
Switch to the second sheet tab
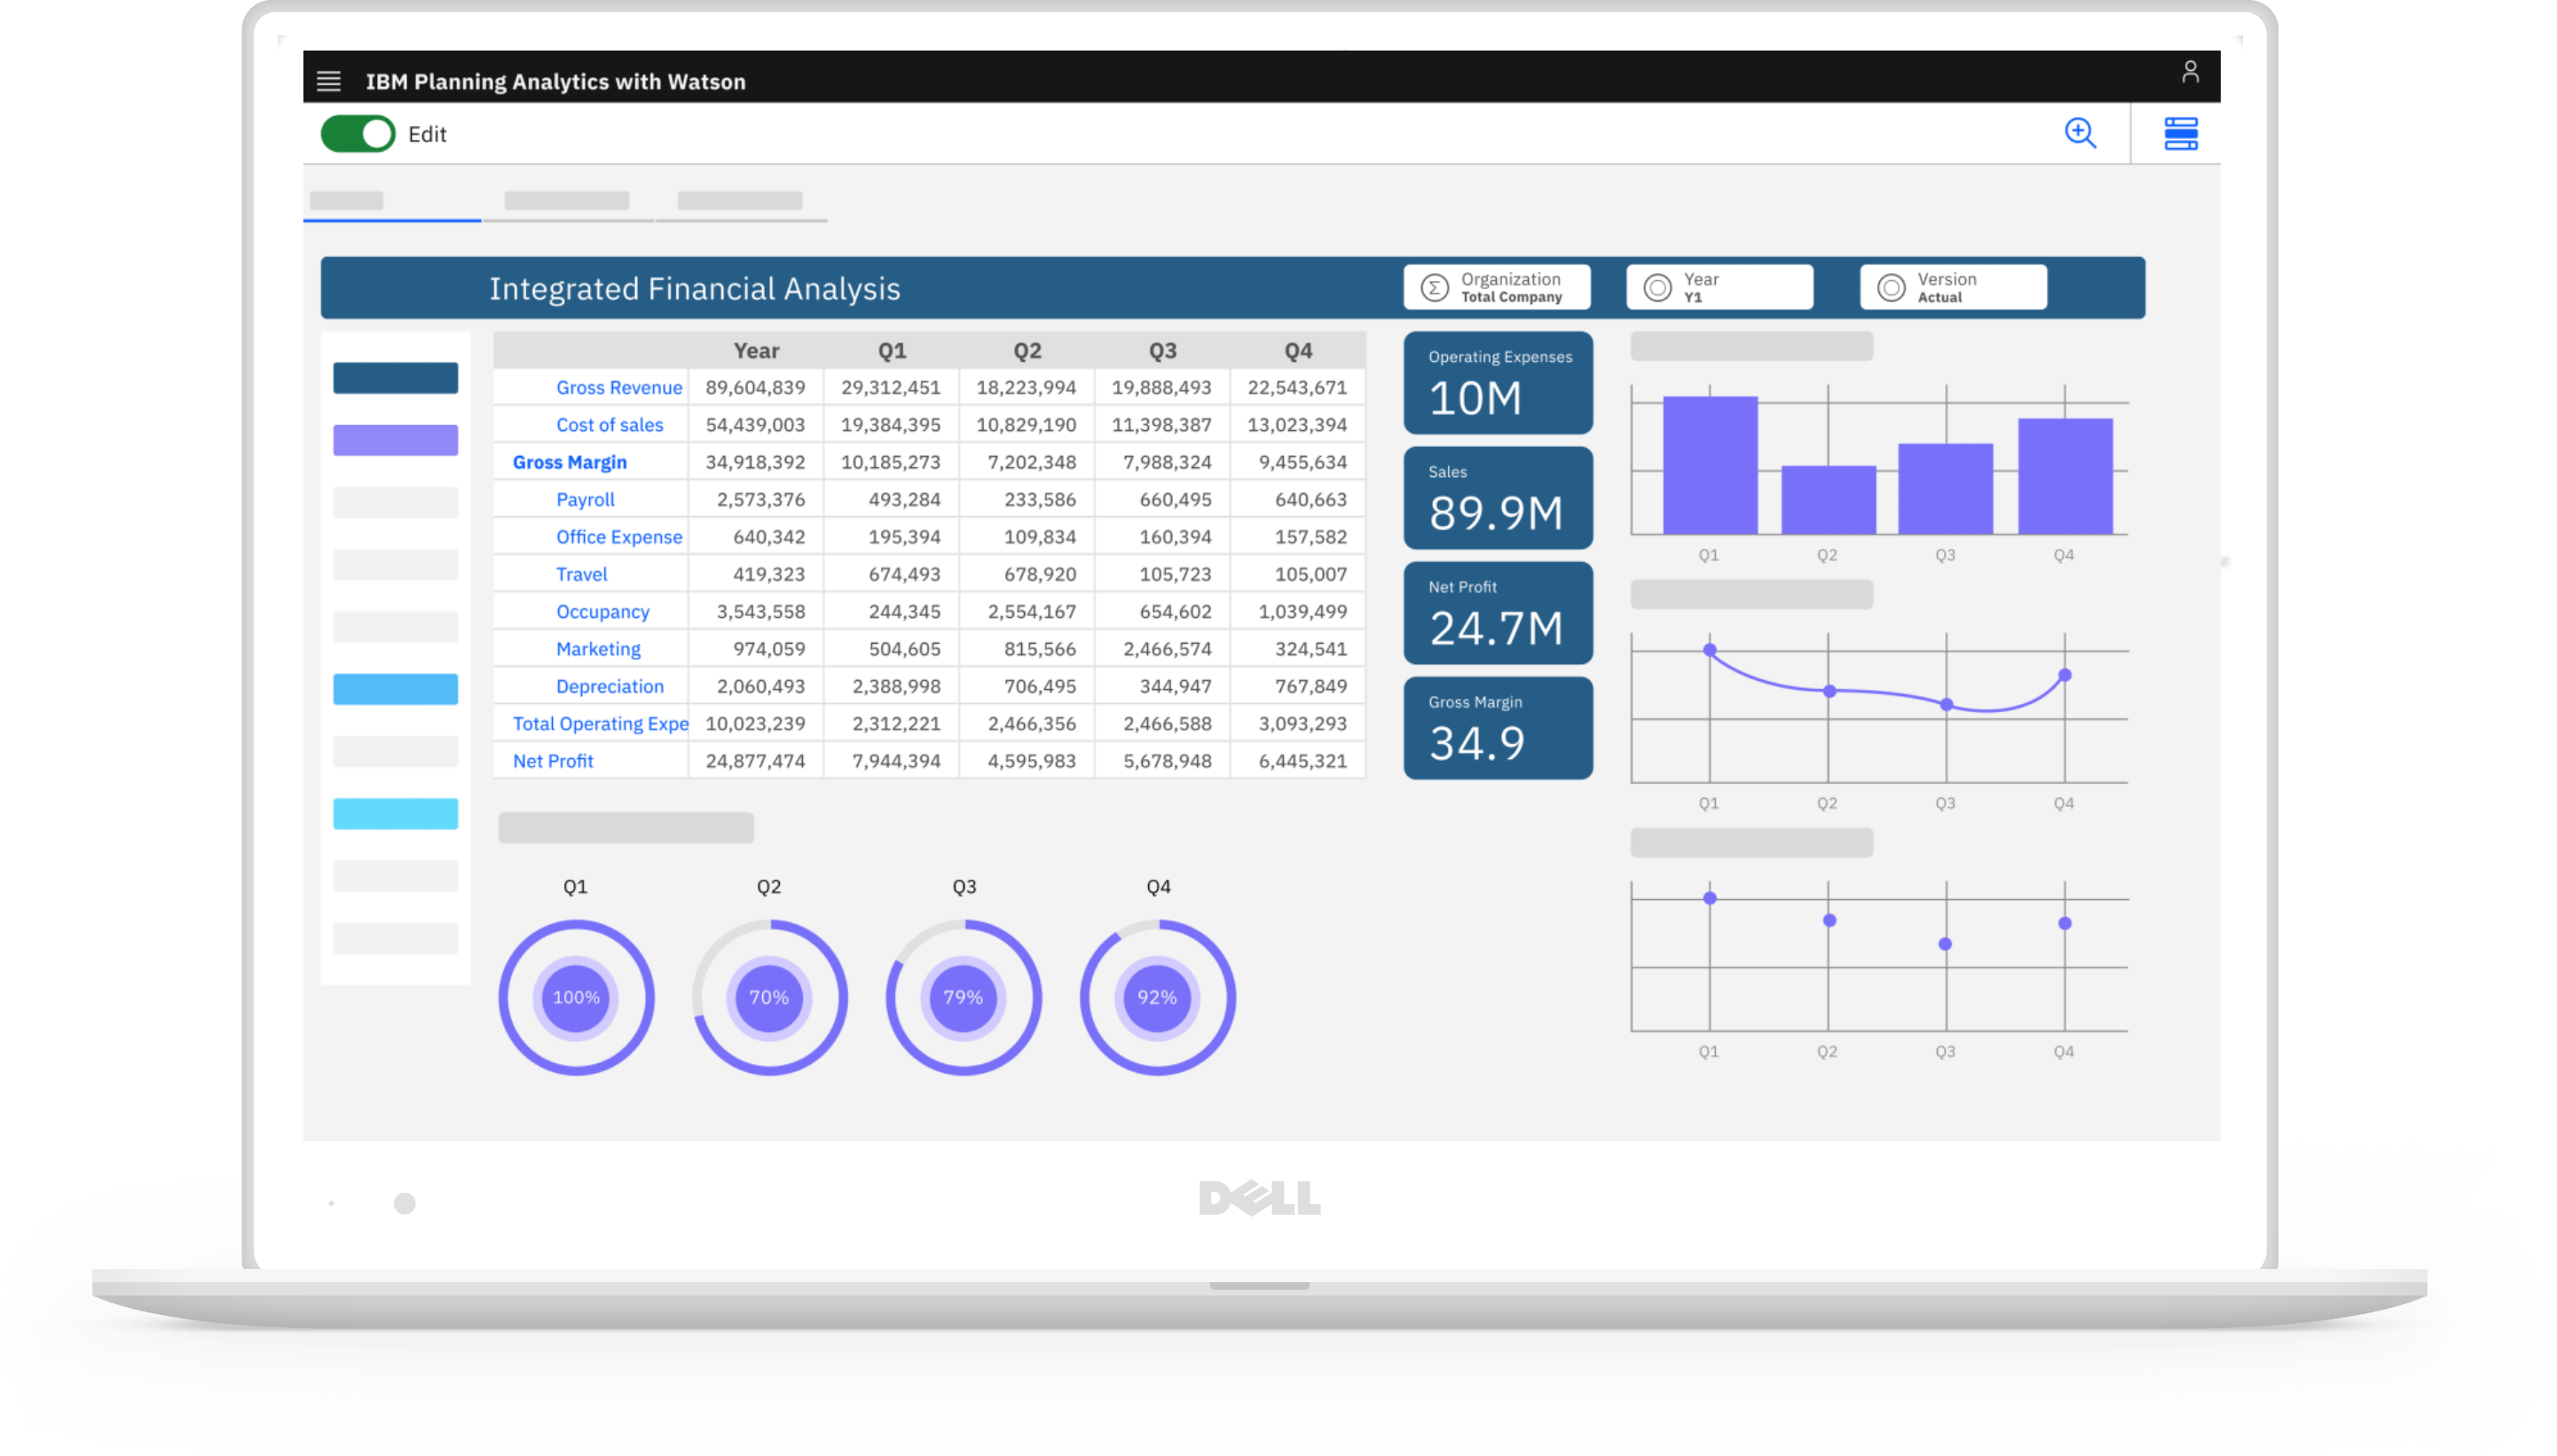tap(566, 201)
